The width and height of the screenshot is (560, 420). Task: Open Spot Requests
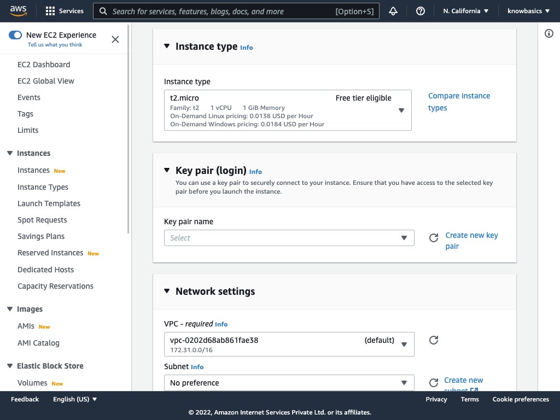(x=42, y=220)
